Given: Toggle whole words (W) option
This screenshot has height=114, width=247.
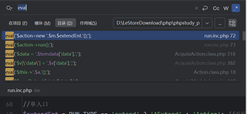Looking at the screenshot, I should point(226,8).
